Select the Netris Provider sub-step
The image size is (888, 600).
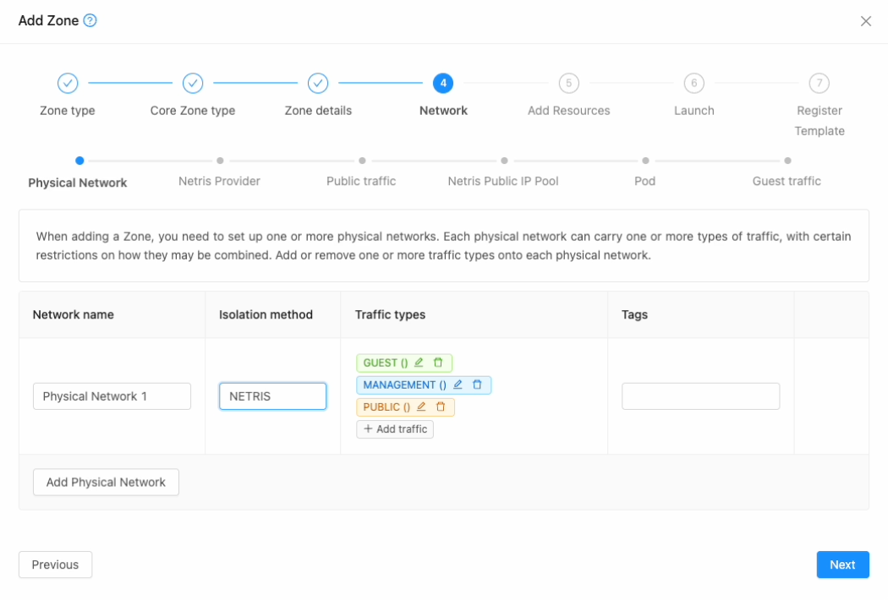(x=219, y=181)
